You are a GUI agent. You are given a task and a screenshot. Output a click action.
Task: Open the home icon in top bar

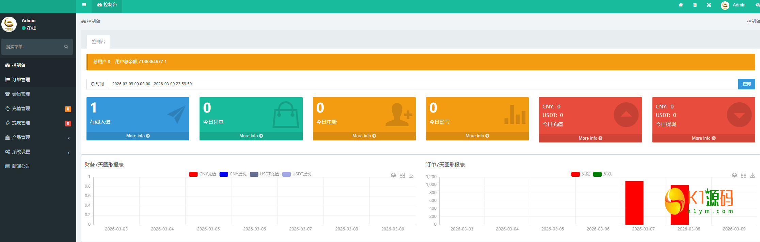coord(681,5)
